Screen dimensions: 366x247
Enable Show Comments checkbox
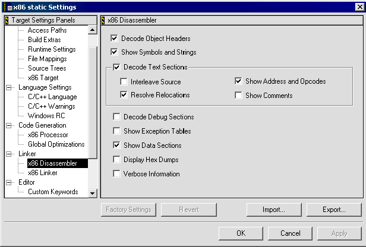238,96
